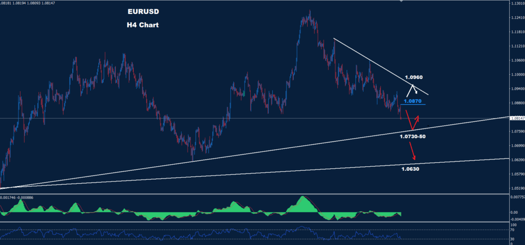Click the RSI scale value 30
The height and width of the screenshot is (245, 525).
513,239
